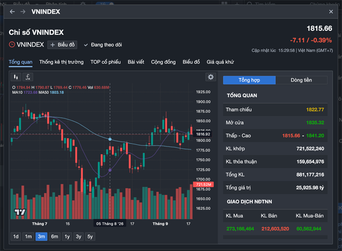
Task: Click the Tháng 9 label on time axis
Action: [x=161, y=224]
